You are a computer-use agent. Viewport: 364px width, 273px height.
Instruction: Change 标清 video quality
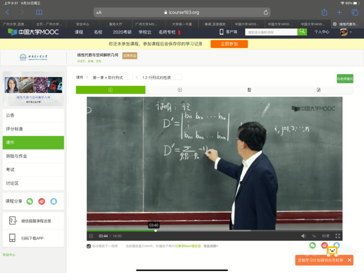click(x=326, y=236)
